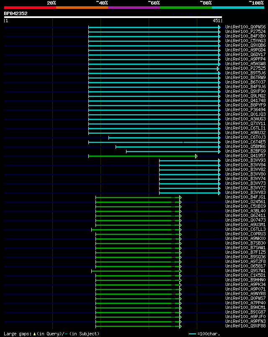Viewport: 268px width, 337px height.
Task: Select the UniRef100_C6TLL3 hit label
Action: [245, 229]
